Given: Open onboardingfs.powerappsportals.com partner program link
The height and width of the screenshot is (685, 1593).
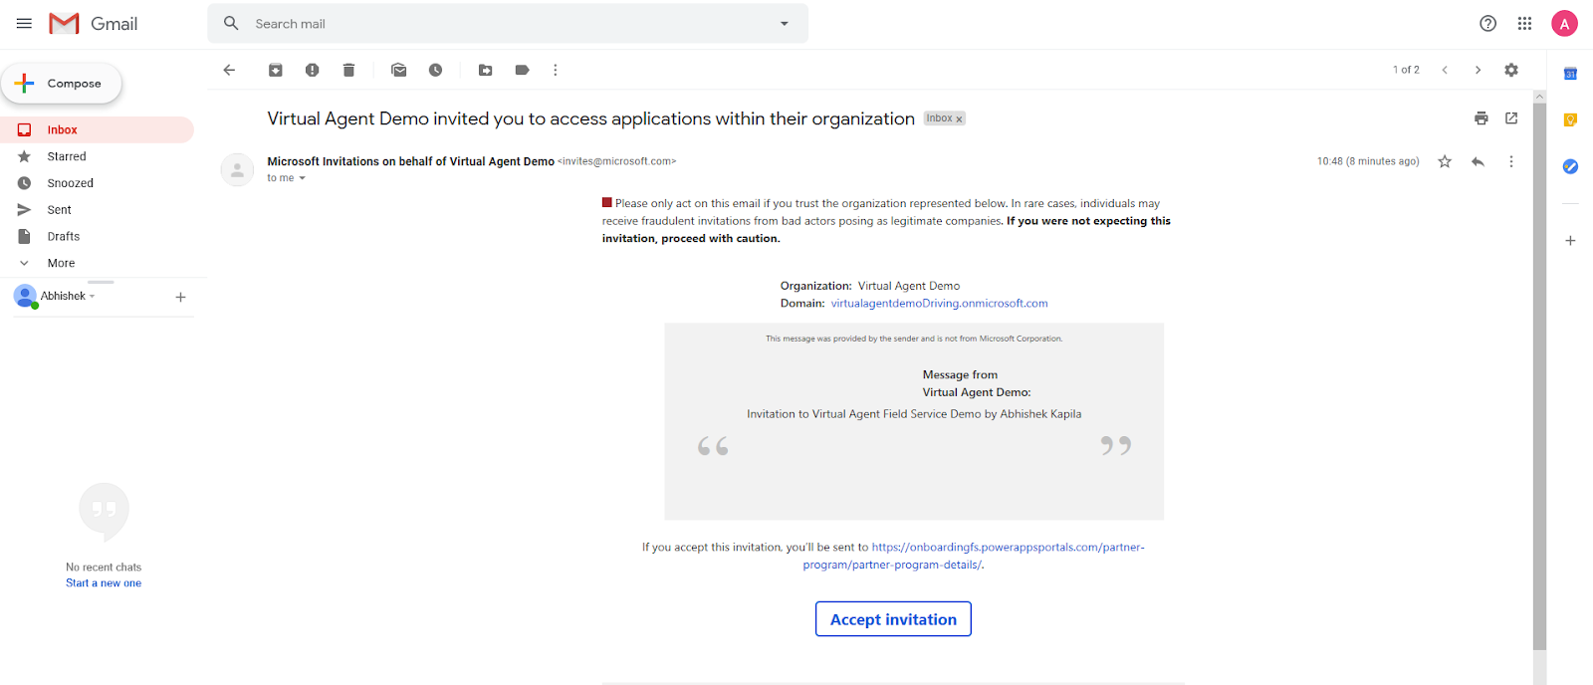Looking at the screenshot, I should (x=974, y=556).
